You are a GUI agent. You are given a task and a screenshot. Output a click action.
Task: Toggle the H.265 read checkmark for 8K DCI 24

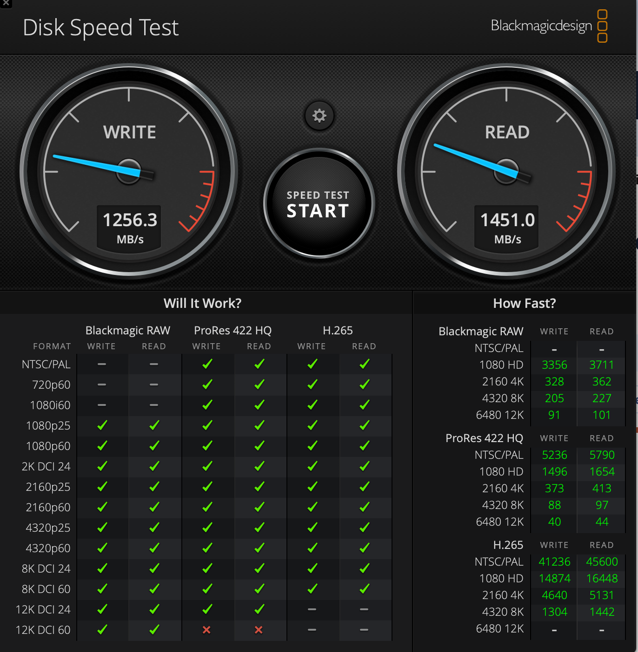coord(365,568)
